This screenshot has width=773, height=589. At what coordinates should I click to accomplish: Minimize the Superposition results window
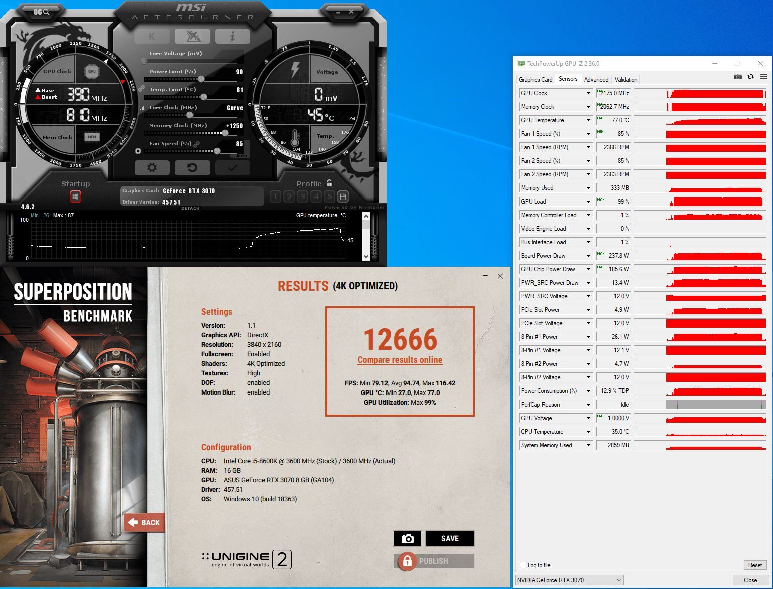485,276
